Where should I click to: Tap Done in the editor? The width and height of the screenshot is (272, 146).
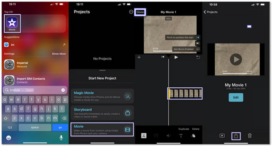(x=140, y=12)
